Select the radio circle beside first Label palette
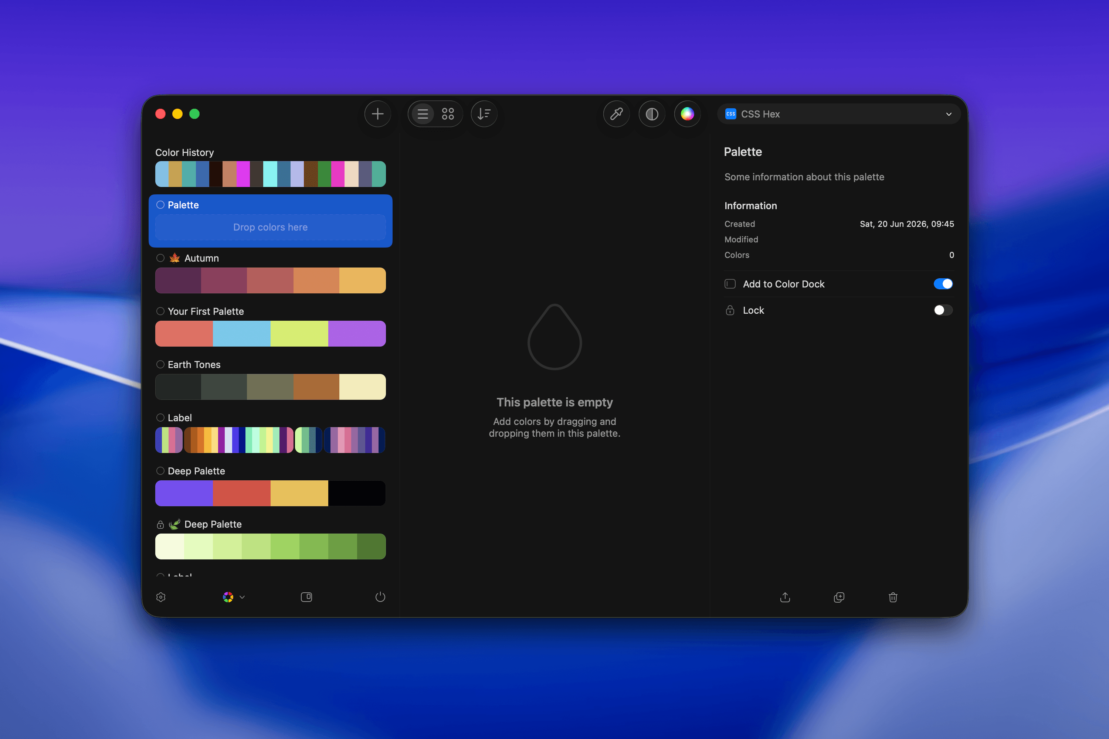This screenshot has height=739, width=1109. point(160,418)
